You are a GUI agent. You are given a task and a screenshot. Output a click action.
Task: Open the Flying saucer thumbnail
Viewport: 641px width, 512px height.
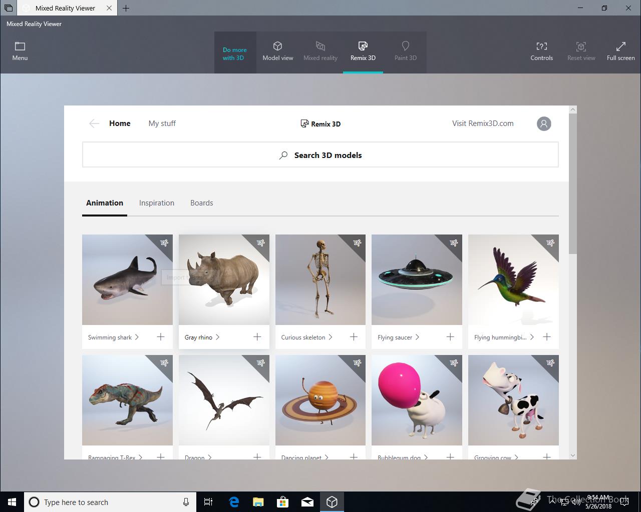coord(417,280)
